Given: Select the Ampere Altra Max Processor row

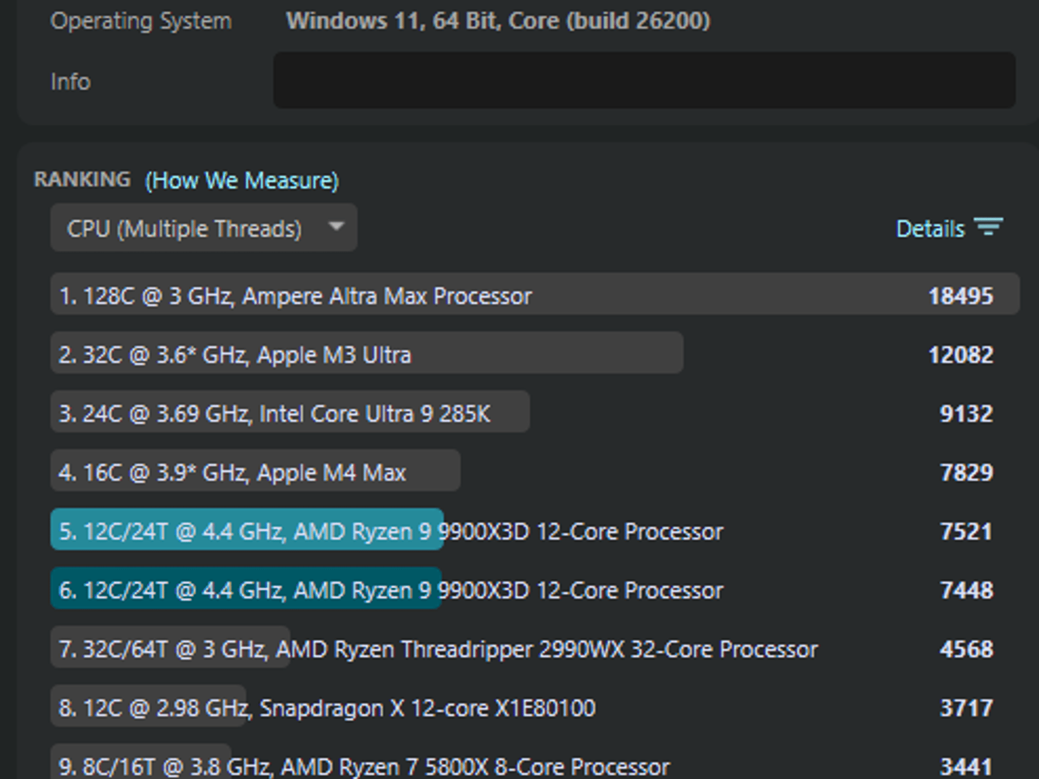Looking at the screenshot, I should pyautogui.click(x=535, y=294).
